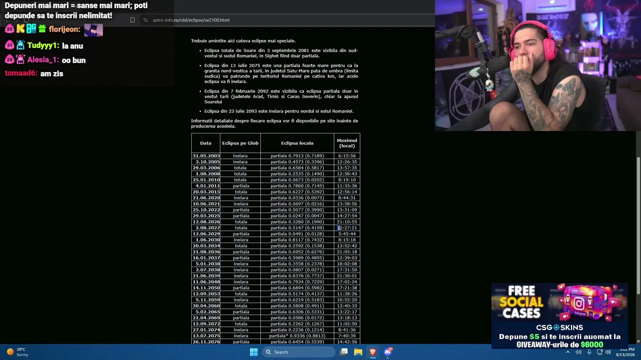Open the Windows Start menu
The image size is (641, 360).
tap(254, 352)
